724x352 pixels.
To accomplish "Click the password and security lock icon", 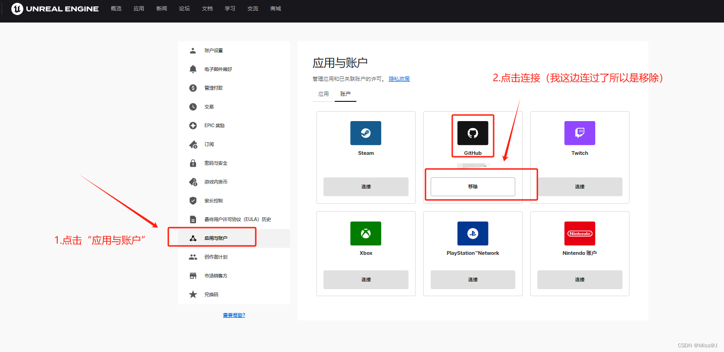I will 193,163.
